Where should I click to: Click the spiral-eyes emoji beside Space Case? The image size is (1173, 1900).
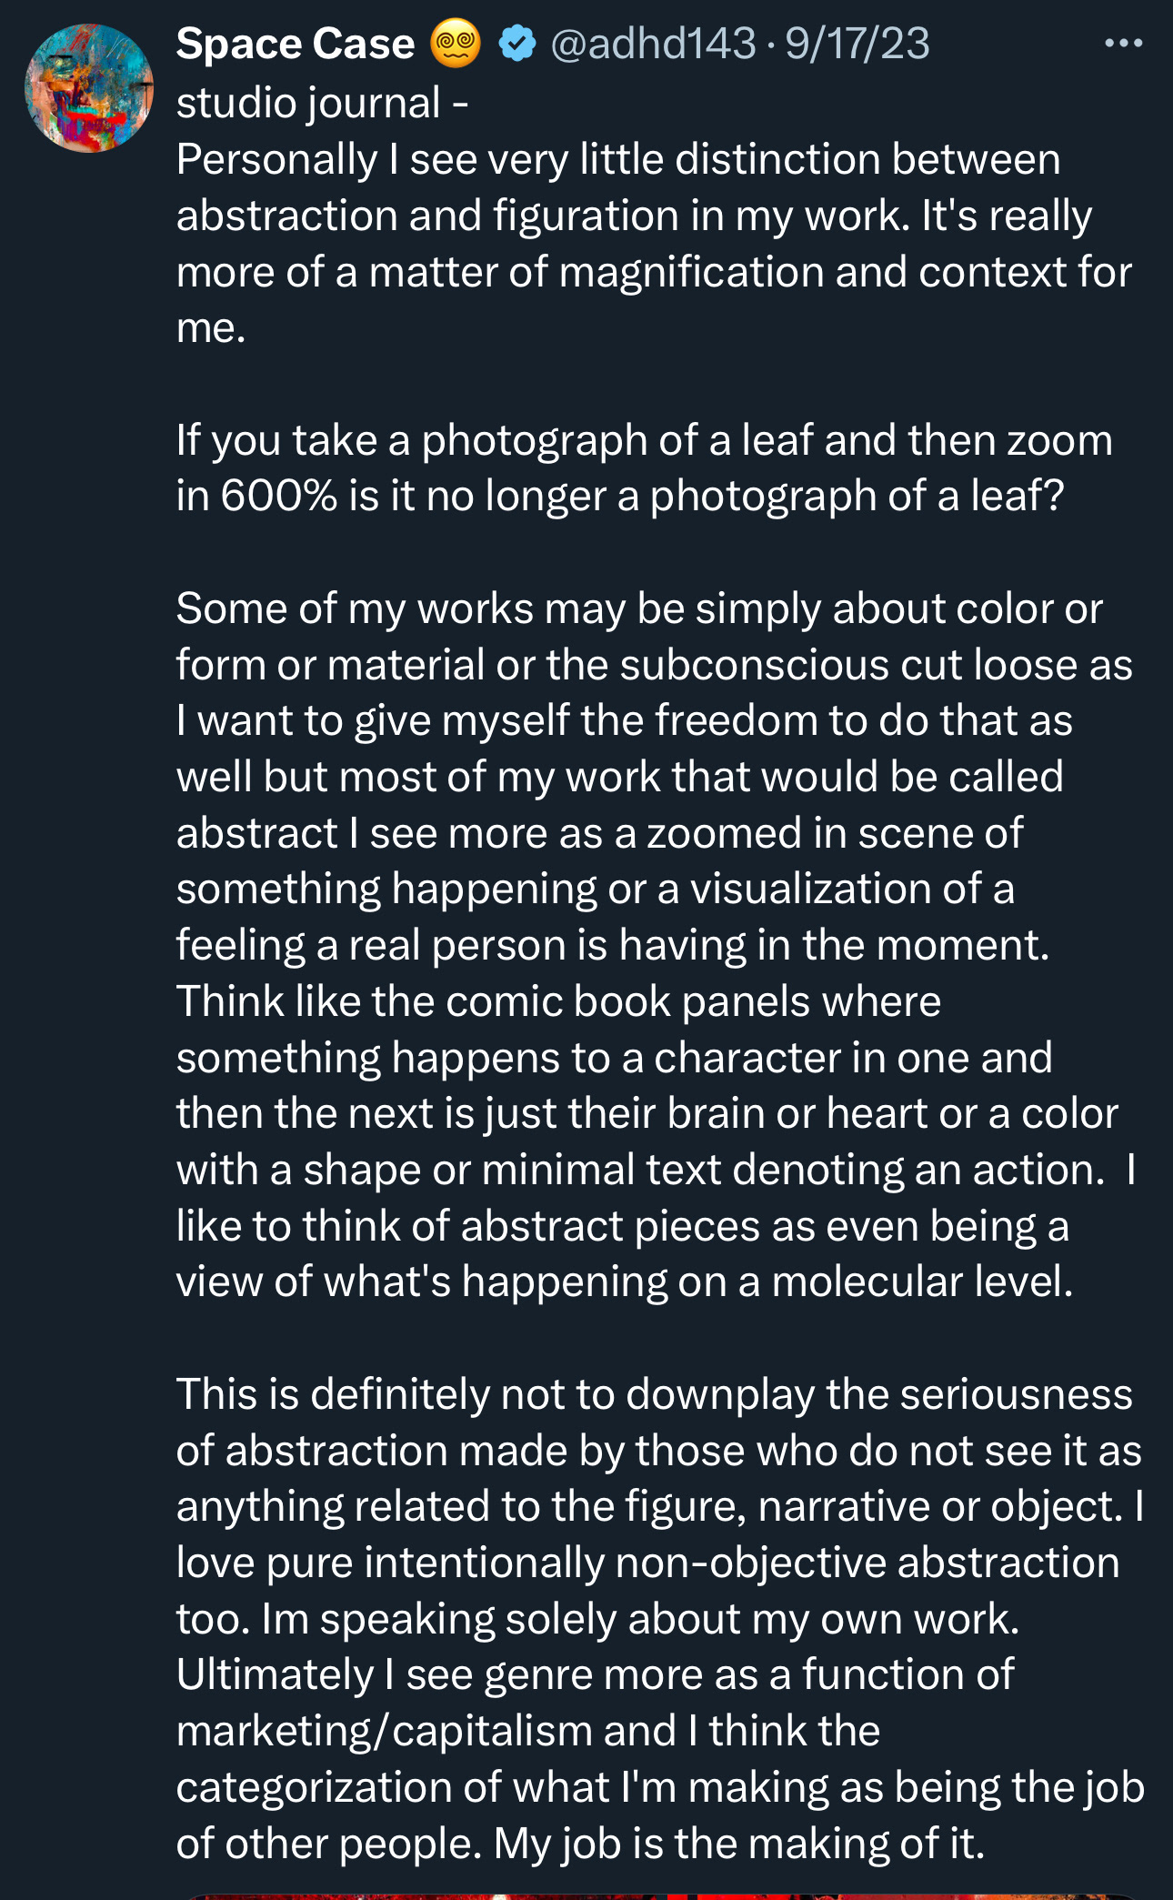[455, 44]
